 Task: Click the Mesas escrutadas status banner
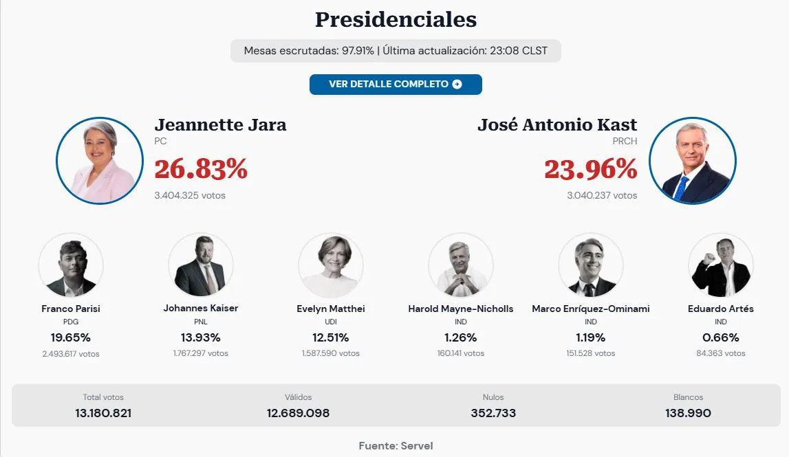395,50
